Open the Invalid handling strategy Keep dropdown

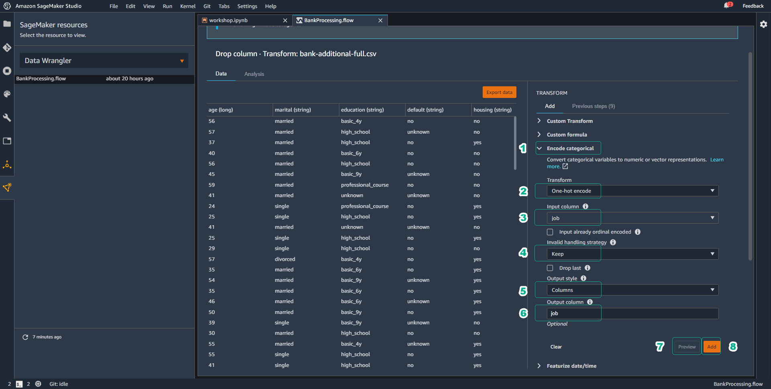[x=632, y=254]
